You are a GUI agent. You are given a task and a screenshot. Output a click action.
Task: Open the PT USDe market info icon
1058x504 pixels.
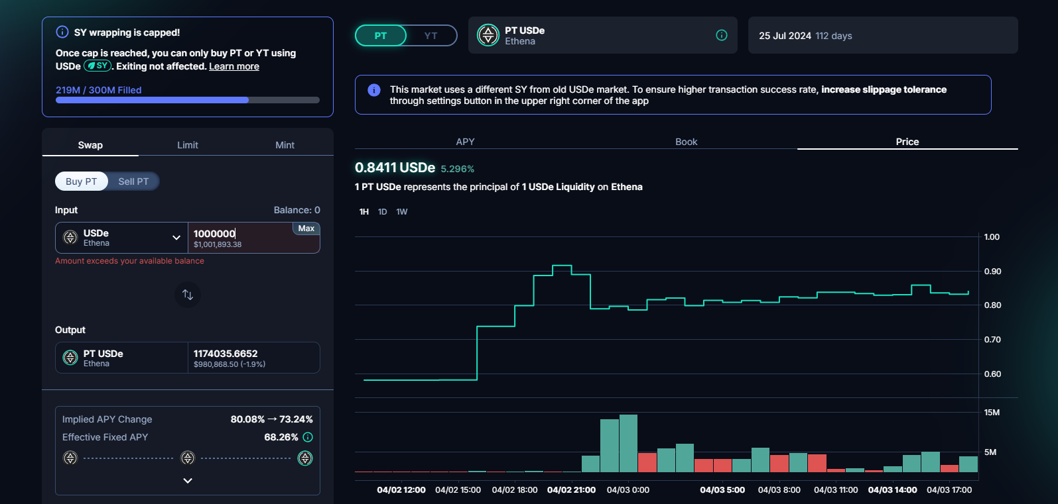click(722, 35)
